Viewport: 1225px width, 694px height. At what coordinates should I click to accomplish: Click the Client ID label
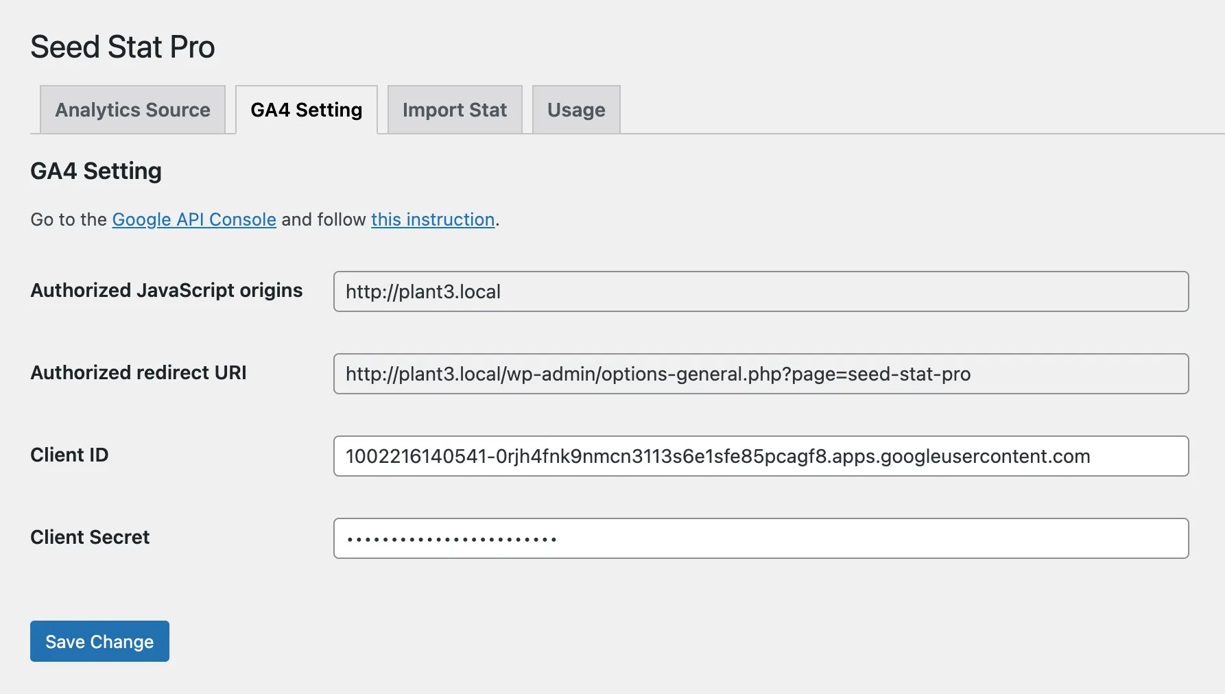click(69, 455)
